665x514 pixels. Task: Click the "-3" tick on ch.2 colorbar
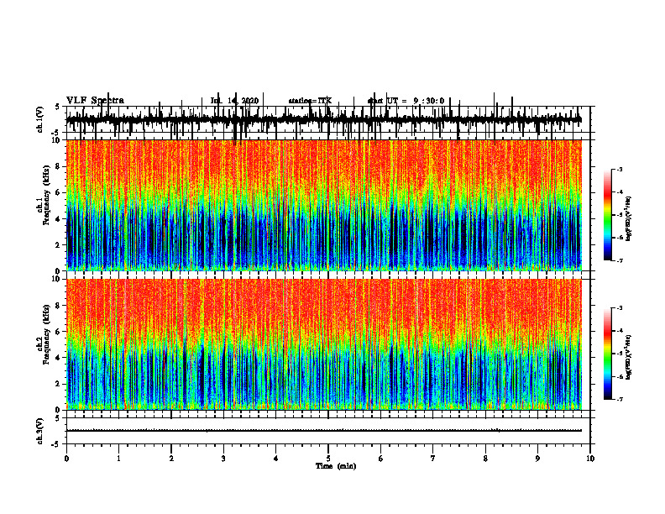coord(619,308)
